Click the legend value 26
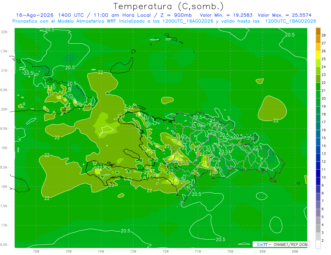The image size is (331, 255). point(324,51)
